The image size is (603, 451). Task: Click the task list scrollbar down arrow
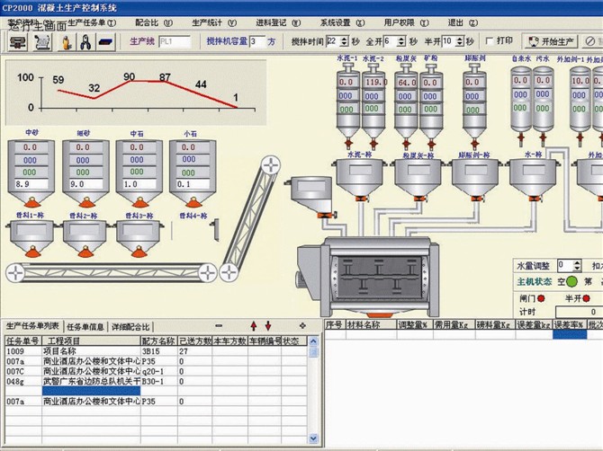314,438
